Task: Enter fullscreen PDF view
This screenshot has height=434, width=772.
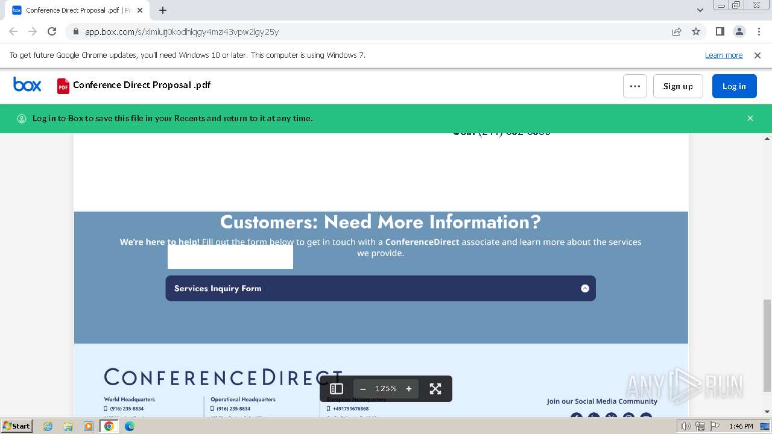Action: point(435,389)
